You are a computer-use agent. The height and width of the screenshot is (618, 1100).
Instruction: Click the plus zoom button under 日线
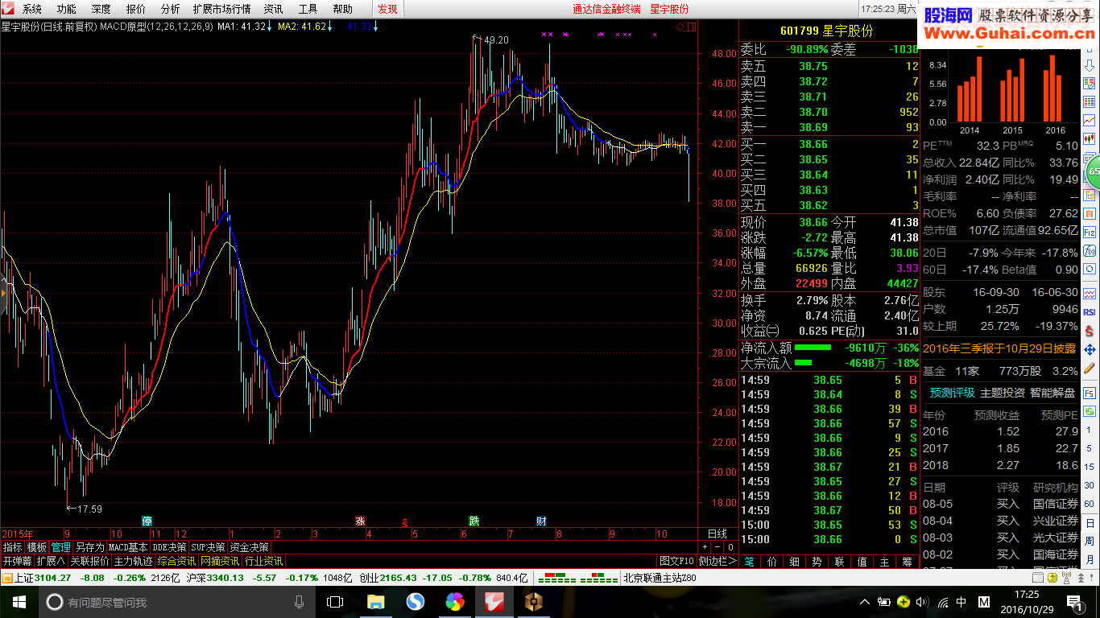coord(705,547)
